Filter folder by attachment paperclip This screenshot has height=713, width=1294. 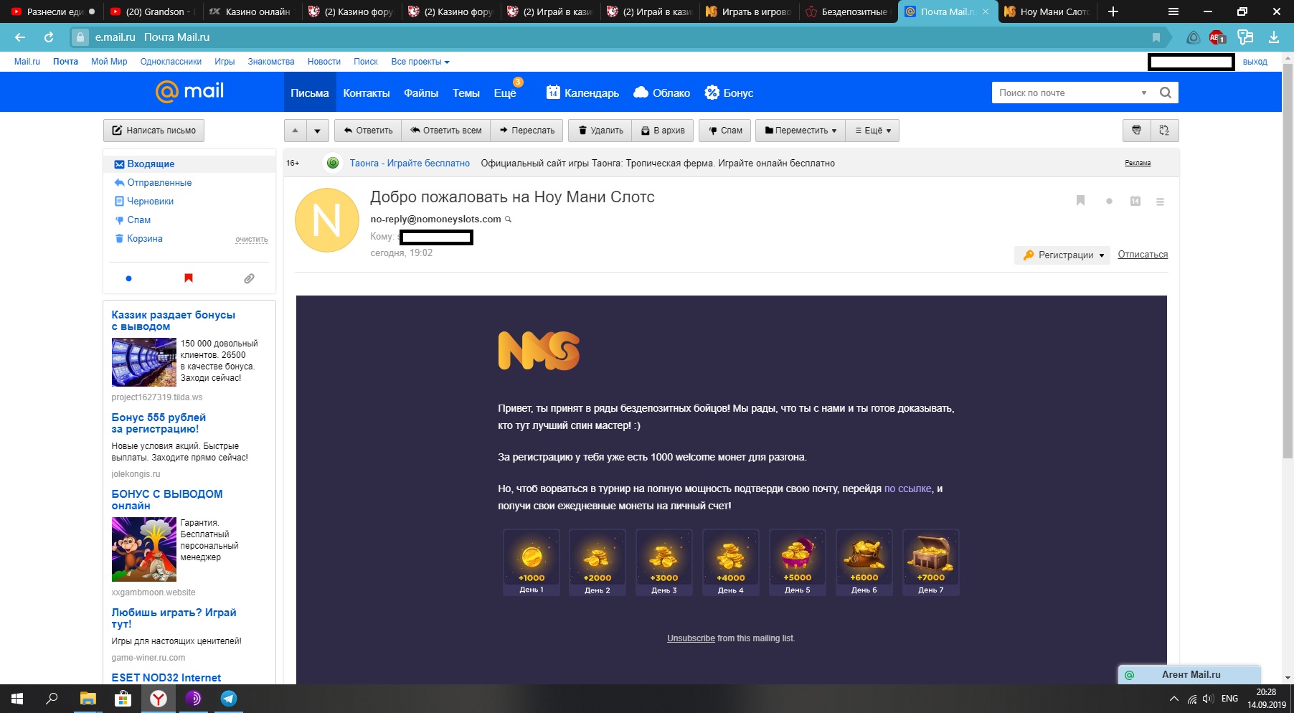[x=249, y=278]
